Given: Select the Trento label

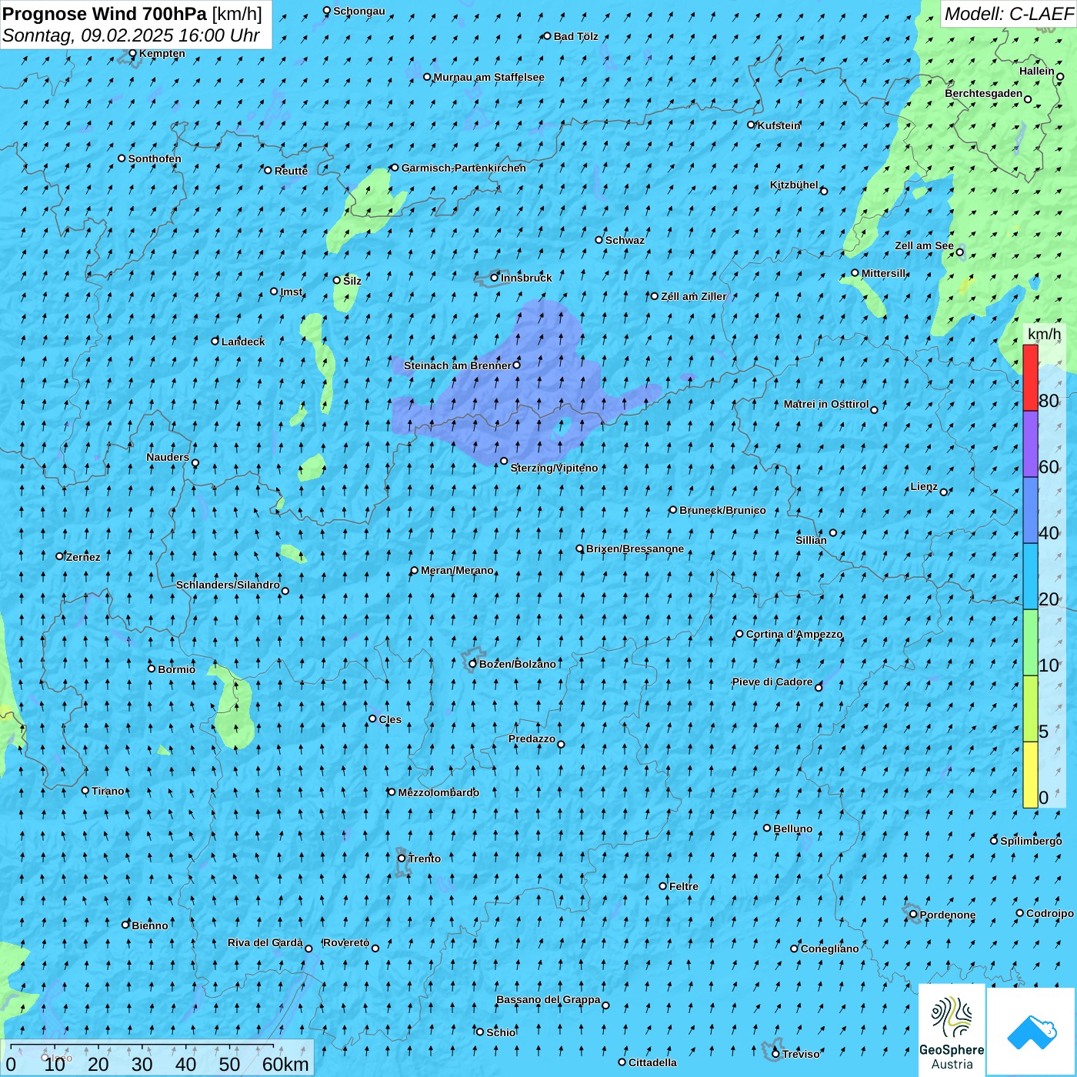Looking at the screenshot, I should click(x=425, y=859).
